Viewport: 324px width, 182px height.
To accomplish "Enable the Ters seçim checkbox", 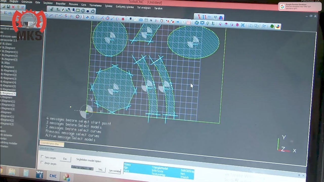I will (42, 157).
